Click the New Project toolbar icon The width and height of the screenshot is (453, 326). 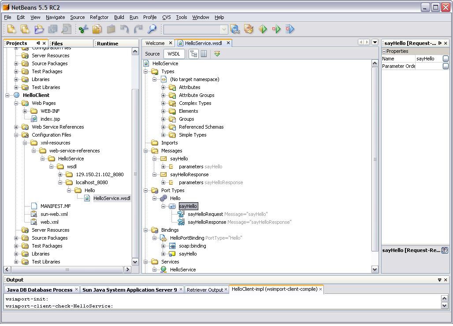coord(25,30)
